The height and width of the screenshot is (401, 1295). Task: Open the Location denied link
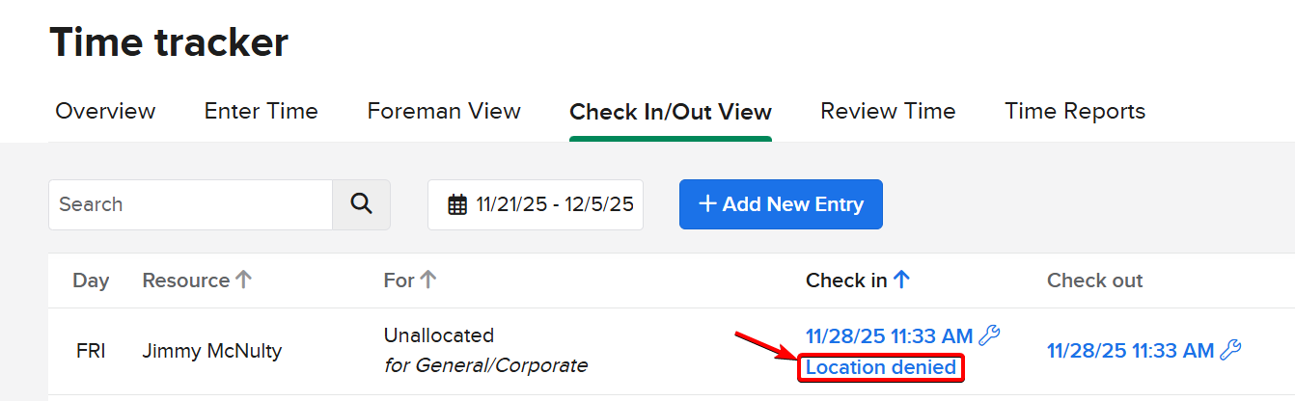coord(881,367)
